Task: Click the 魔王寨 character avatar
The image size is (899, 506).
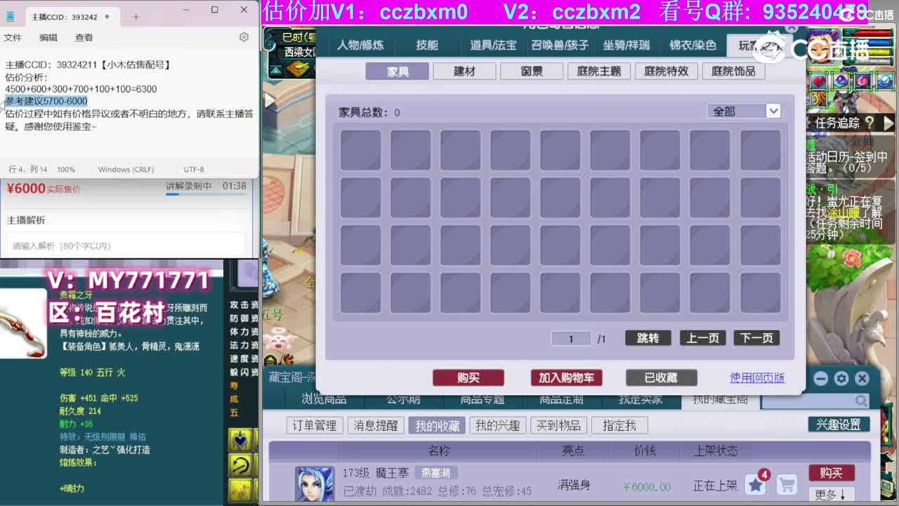Action: pos(314,484)
